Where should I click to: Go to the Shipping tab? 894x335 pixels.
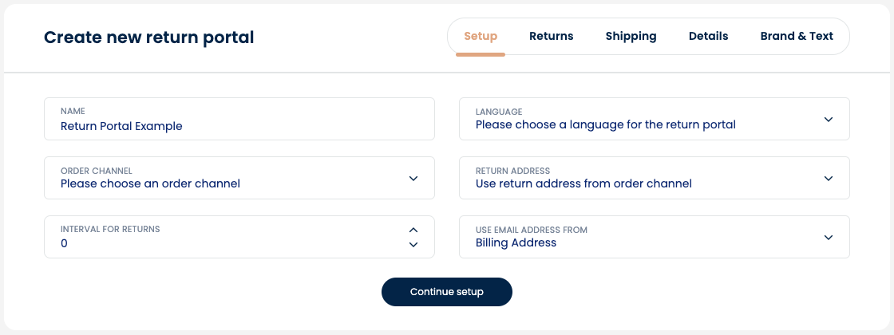[x=631, y=37]
